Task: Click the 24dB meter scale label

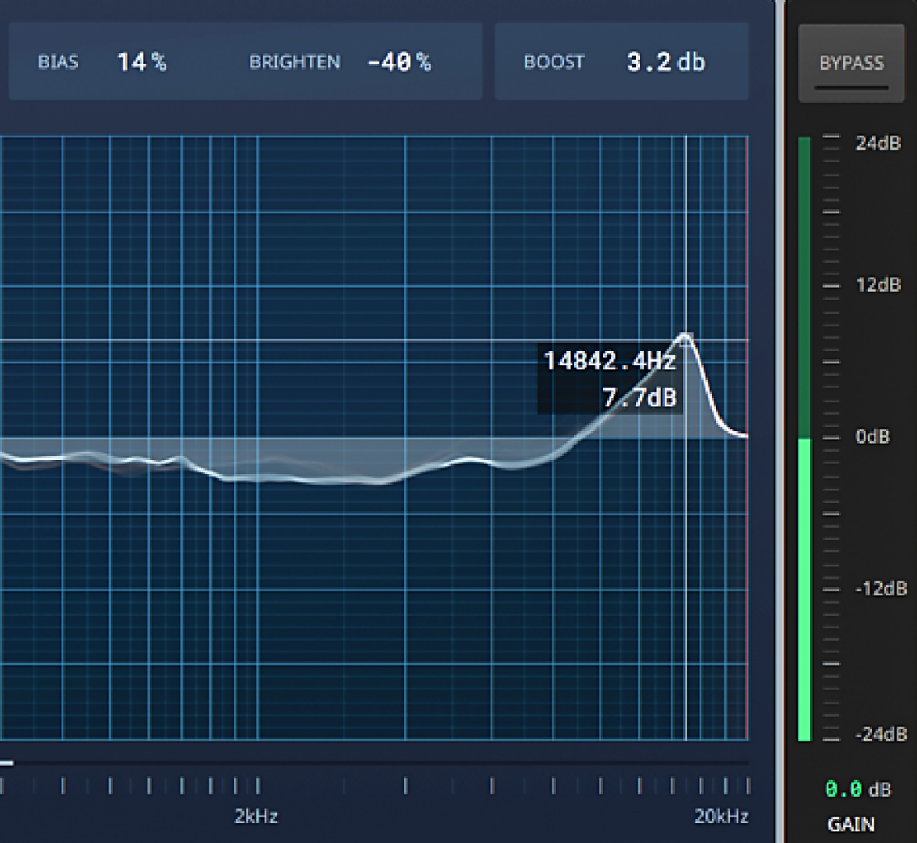Action: pyautogui.click(x=879, y=144)
